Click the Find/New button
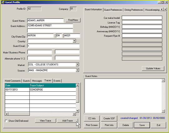This screenshot has width=169, height=133. point(73,20)
